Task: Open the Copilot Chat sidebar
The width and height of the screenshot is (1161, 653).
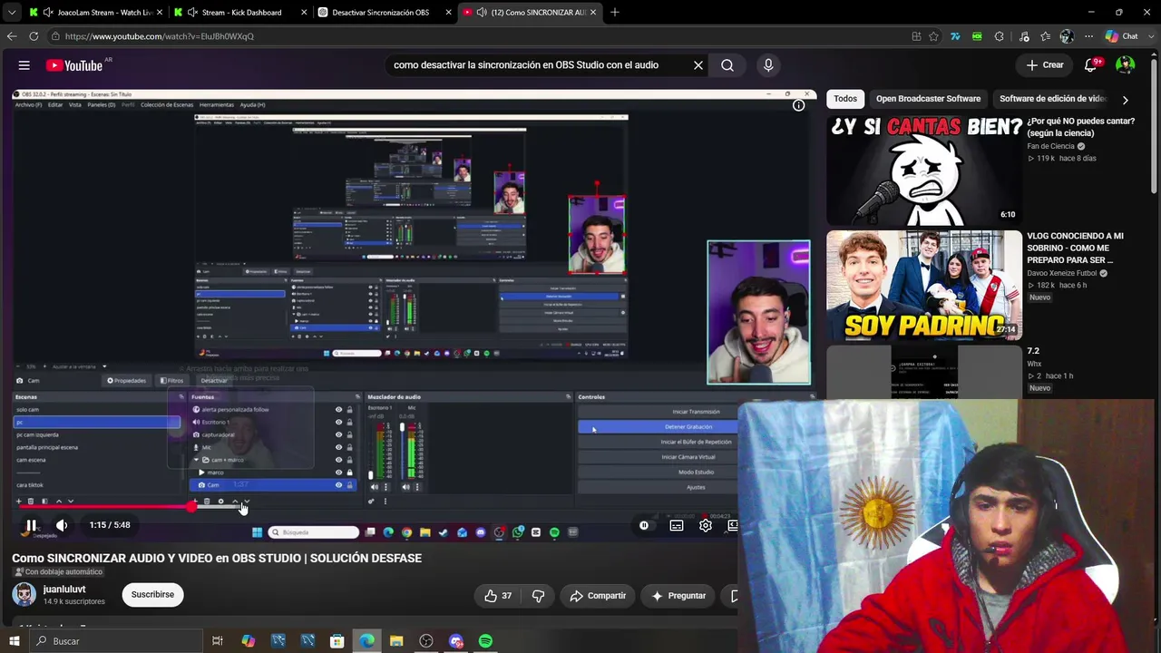Action: coord(1121,36)
